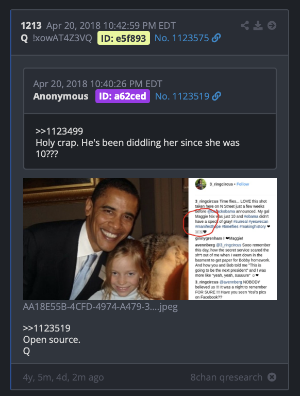This screenshot has height=396, width=300.
Task: Click the chain-link icon beside No. 1123575
Action: tap(216, 38)
